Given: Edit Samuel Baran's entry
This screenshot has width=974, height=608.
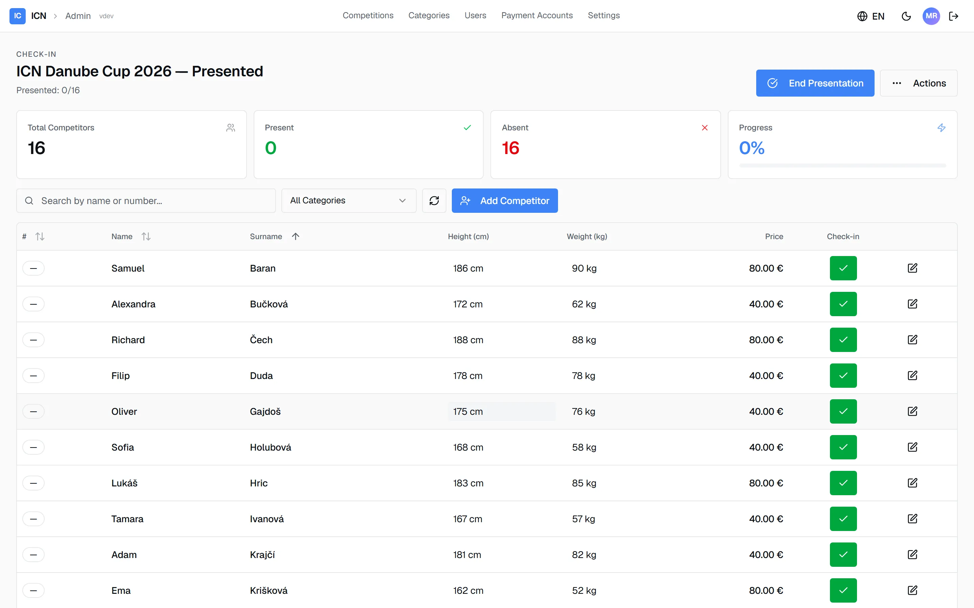Looking at the screenshot, I should pos(912,268).
